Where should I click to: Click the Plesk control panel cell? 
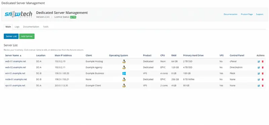pos(232,73)
